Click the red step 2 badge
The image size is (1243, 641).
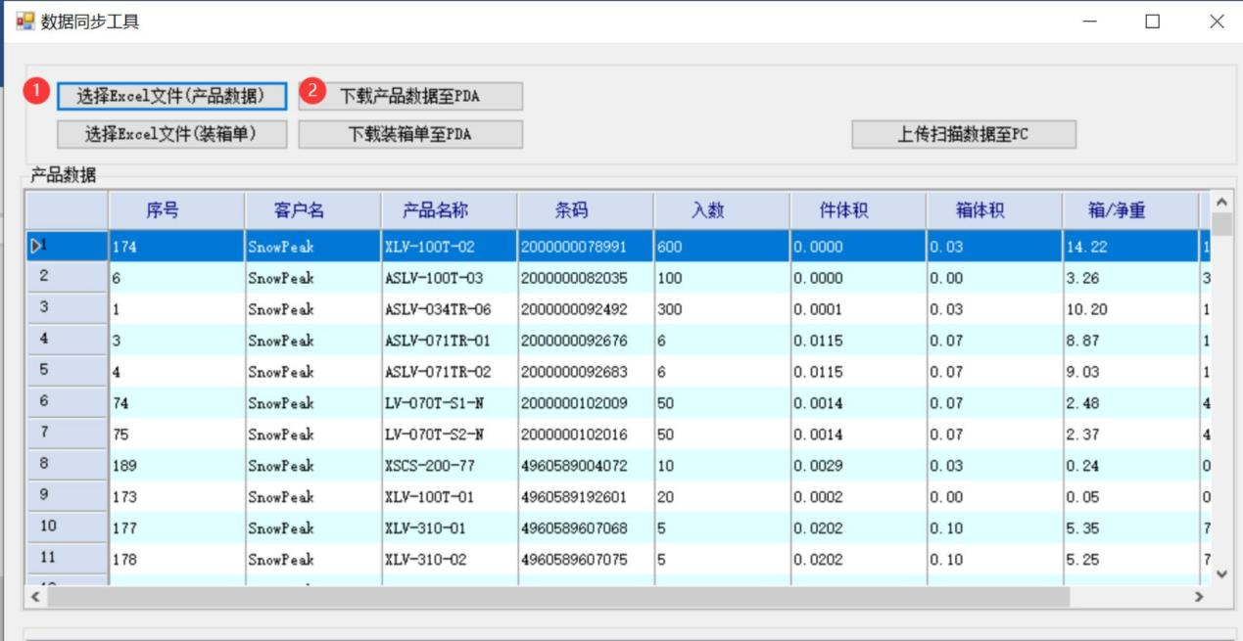click(311, 92)
